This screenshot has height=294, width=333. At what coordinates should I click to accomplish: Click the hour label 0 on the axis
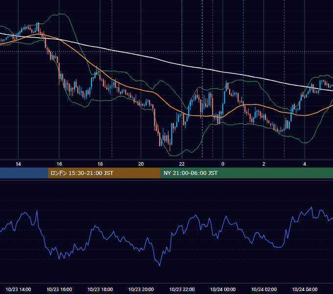pyautogui.click(x=223, y=164)
